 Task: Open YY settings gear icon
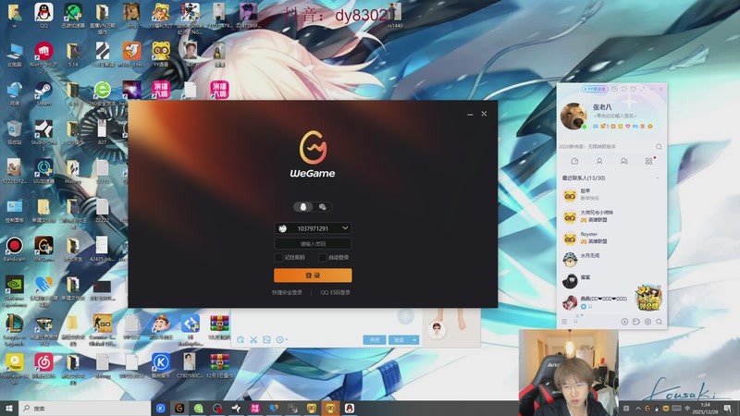(x=647, y=322)
